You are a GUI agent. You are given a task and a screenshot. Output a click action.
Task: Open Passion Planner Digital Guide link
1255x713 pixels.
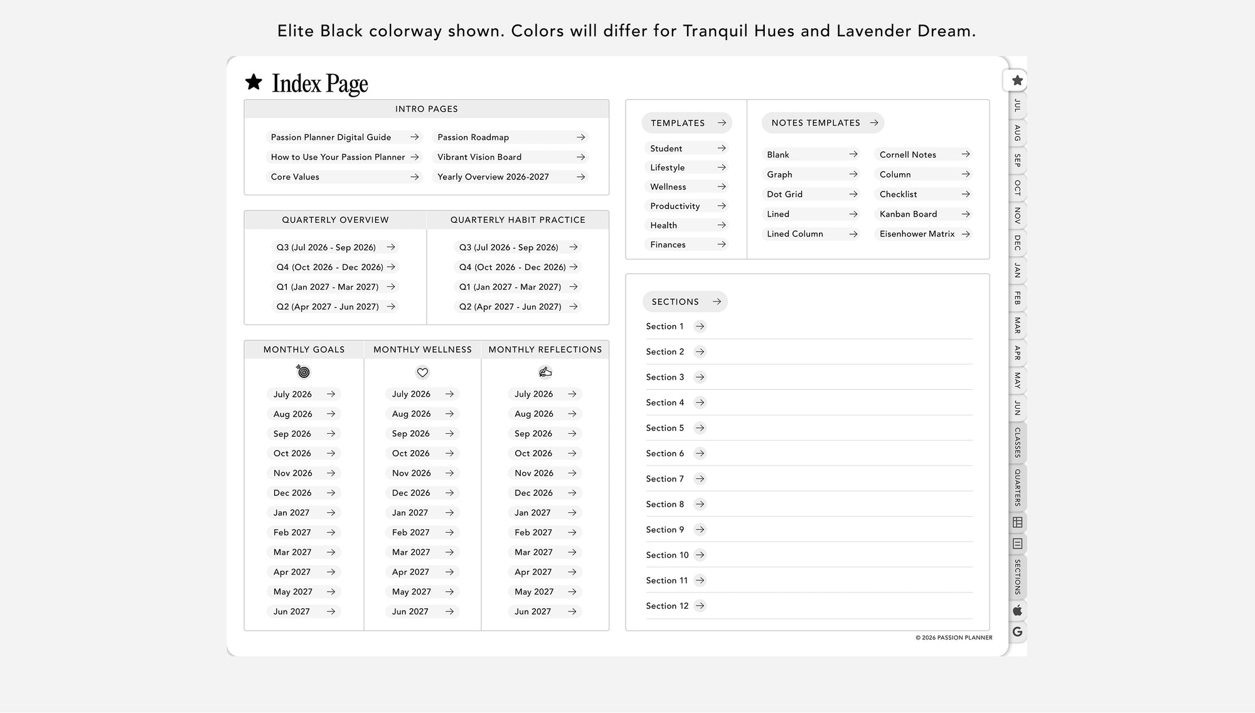click(x=343, y=137)
